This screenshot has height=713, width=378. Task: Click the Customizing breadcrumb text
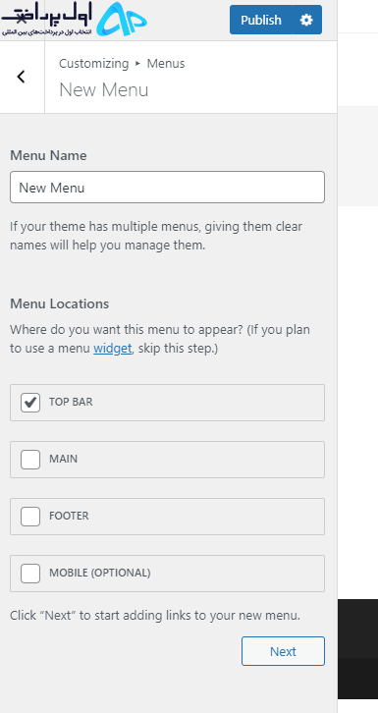pos(94,63)
